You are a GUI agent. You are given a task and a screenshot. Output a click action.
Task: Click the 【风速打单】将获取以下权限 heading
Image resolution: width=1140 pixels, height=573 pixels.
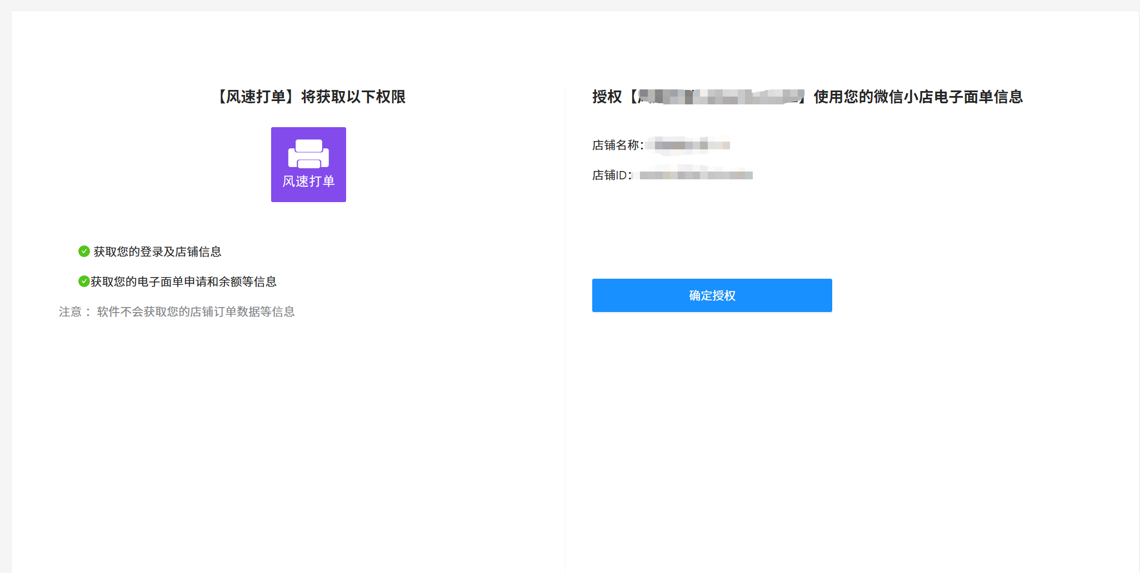tap(311, 97)
